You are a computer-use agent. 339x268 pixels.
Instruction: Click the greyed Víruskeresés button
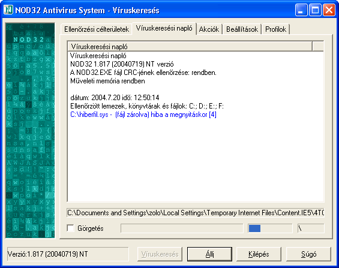point(160,254)
